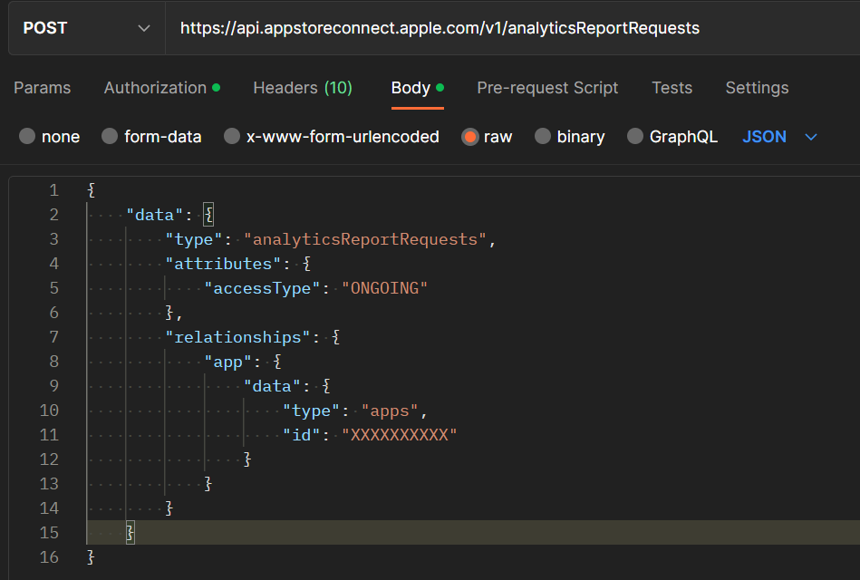Select x-www-form-urlencoded body type
Image resolution: width=860 pixels, height=580 pixels.
tap(232, 137)
